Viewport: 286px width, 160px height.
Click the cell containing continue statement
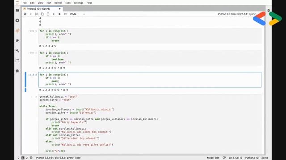point(150,58)
